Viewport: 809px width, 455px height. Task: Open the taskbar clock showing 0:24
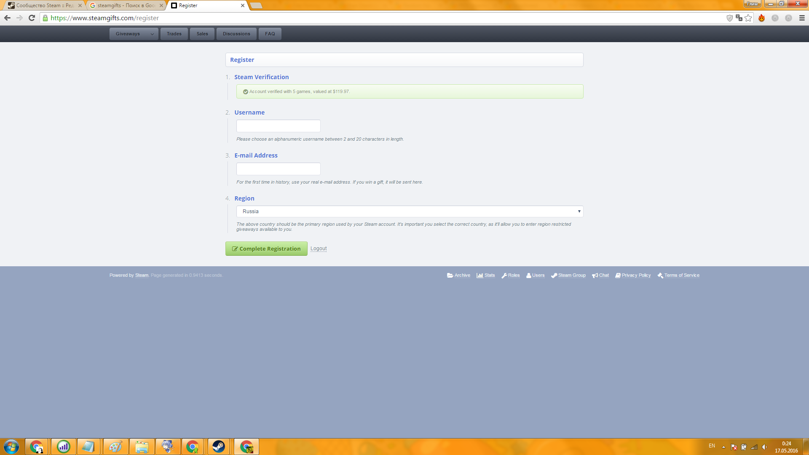coord(786,447)
